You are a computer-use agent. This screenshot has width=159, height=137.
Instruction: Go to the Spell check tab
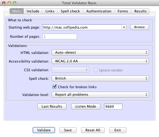point(70,11)
